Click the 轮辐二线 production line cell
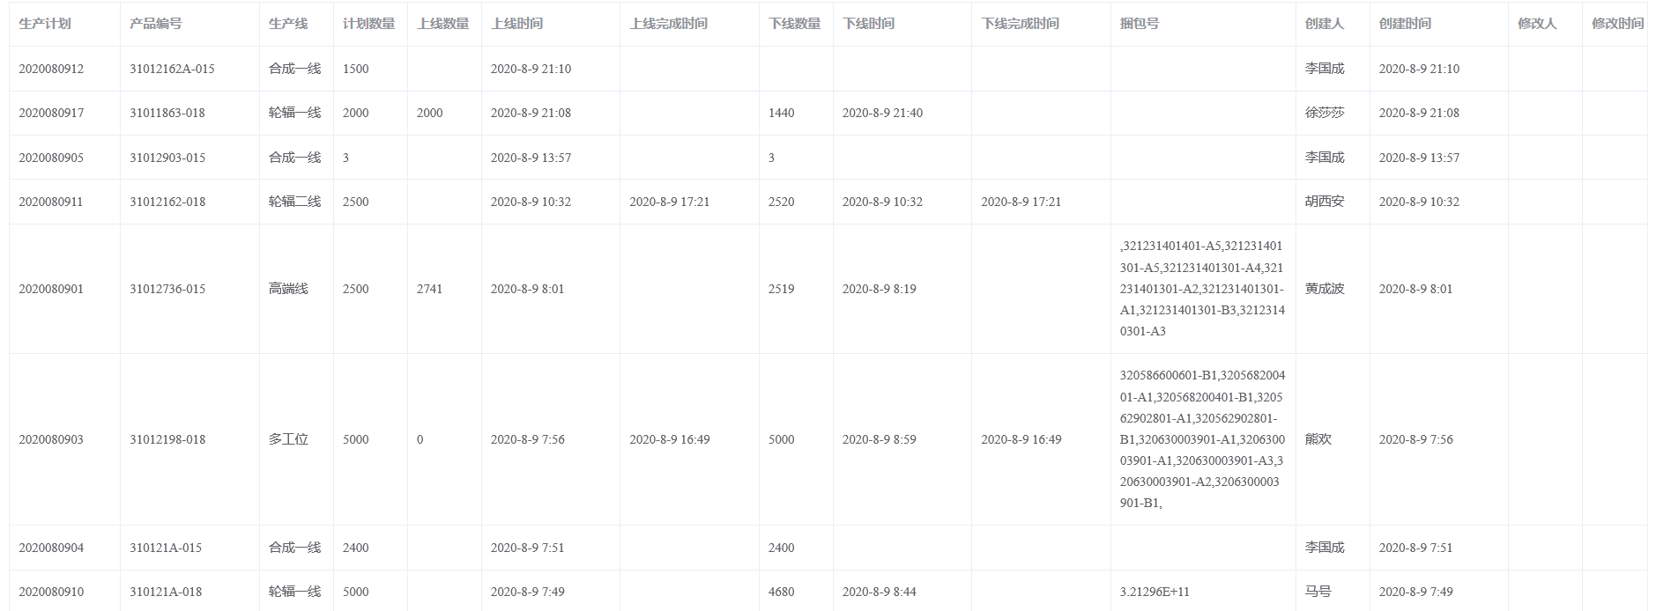 295,202
